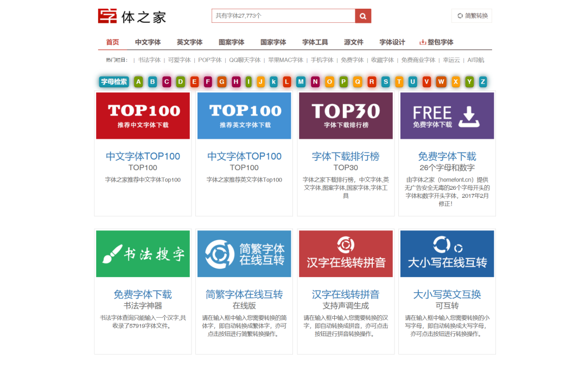Image resolution: width=586 pixels, height=367 pixels.
Task: Open the 苹果MAC字体 link
Action: [285, 60]
